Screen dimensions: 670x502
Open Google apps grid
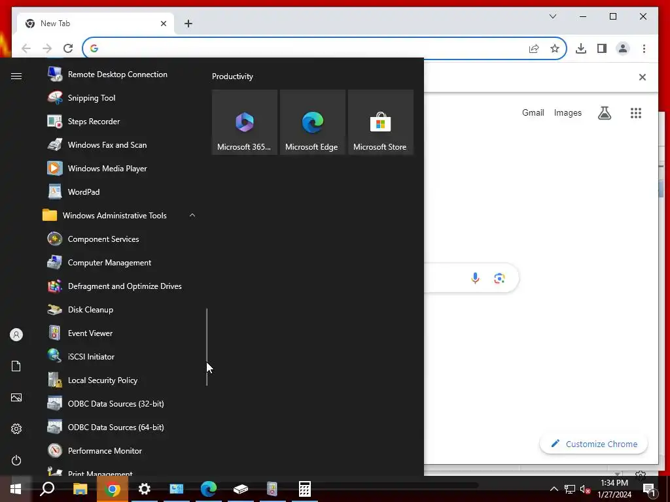click(636, 112)
